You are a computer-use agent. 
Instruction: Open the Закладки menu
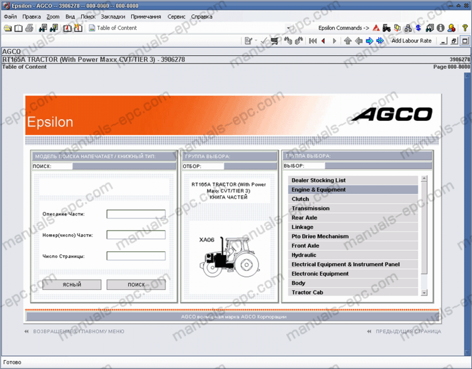click(x=113, y=16)
